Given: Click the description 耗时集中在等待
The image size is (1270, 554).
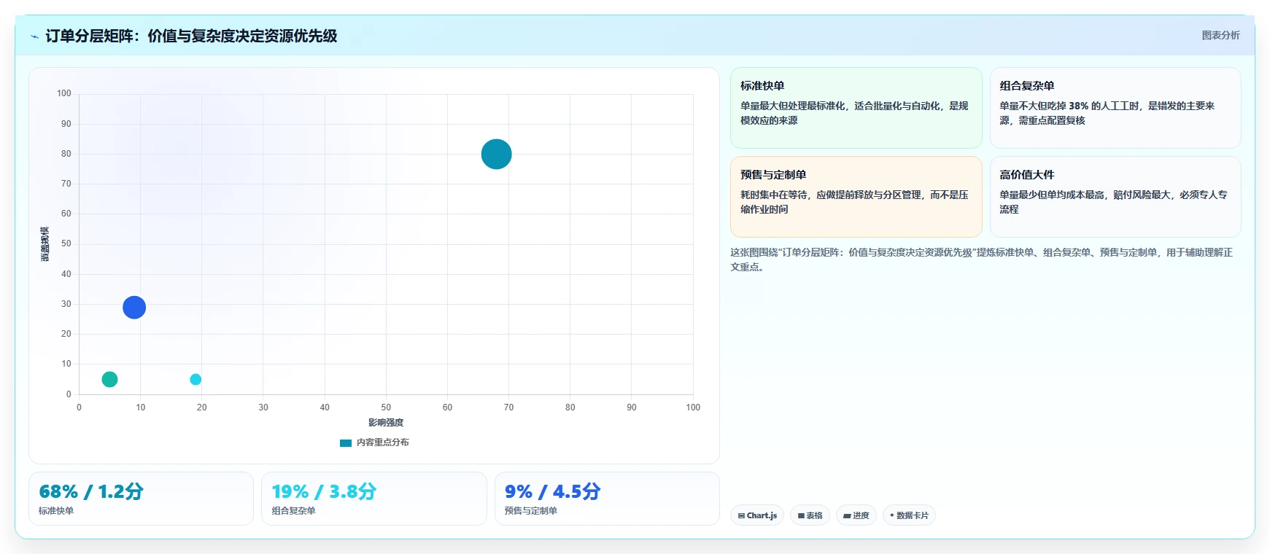Looking at the screenshot, I should 854,202.
